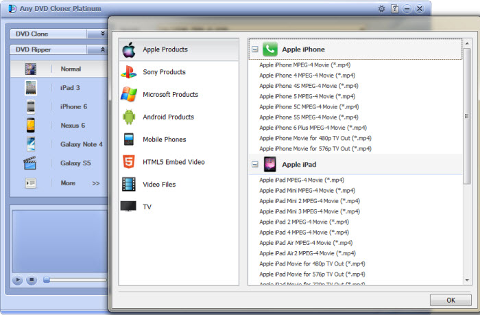The image size is (480, 315).
Task: Click the scrollbar down arrow
Action: (467, 280)
